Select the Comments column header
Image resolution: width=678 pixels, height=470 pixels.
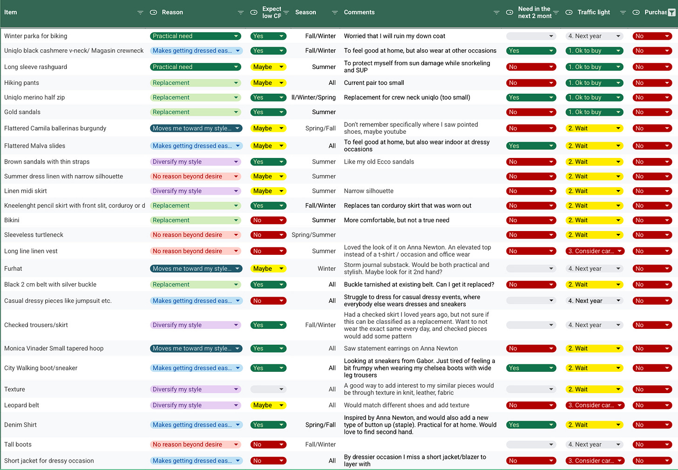(359, 13)
